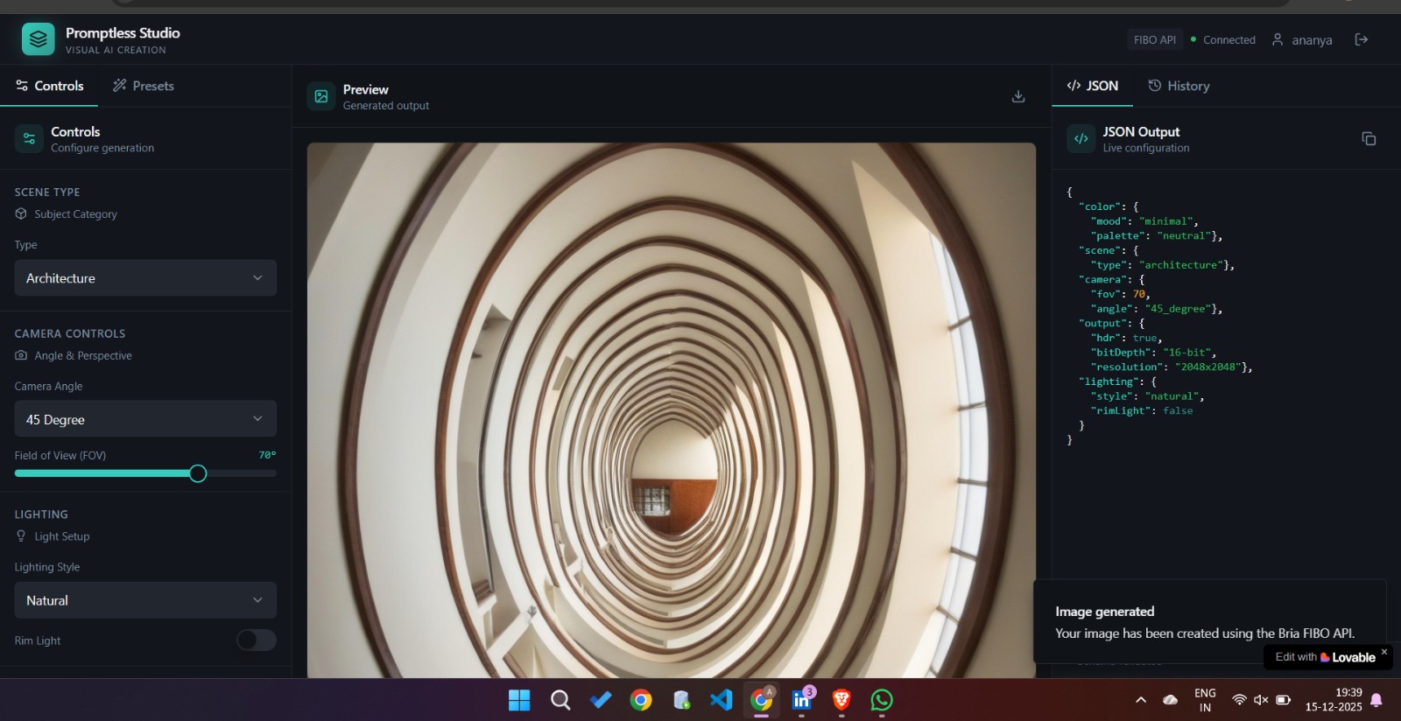
Task: Click the ENG IN language indicator
Action: click(x=1206, y=700)
